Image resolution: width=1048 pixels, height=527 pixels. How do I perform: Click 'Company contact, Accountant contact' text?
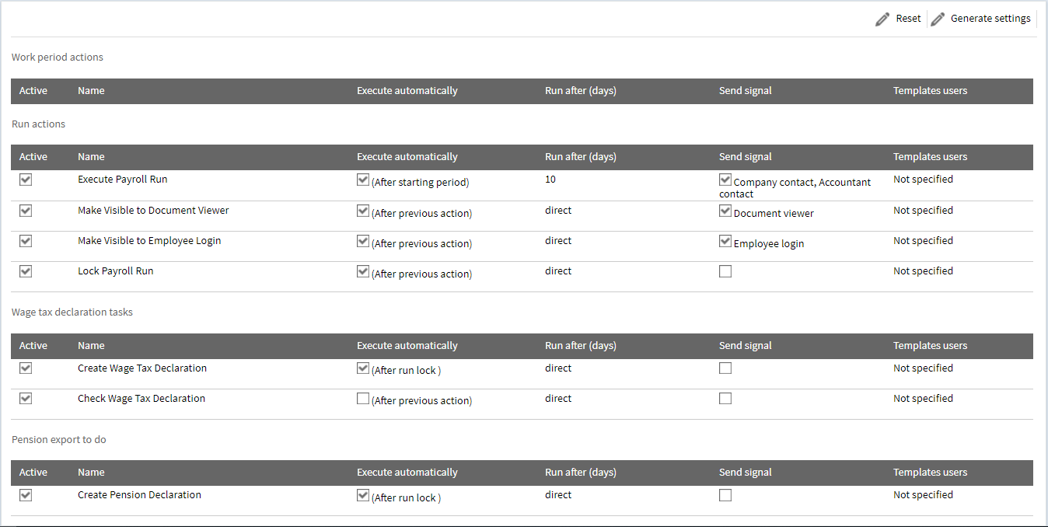[x=795, y=188]
